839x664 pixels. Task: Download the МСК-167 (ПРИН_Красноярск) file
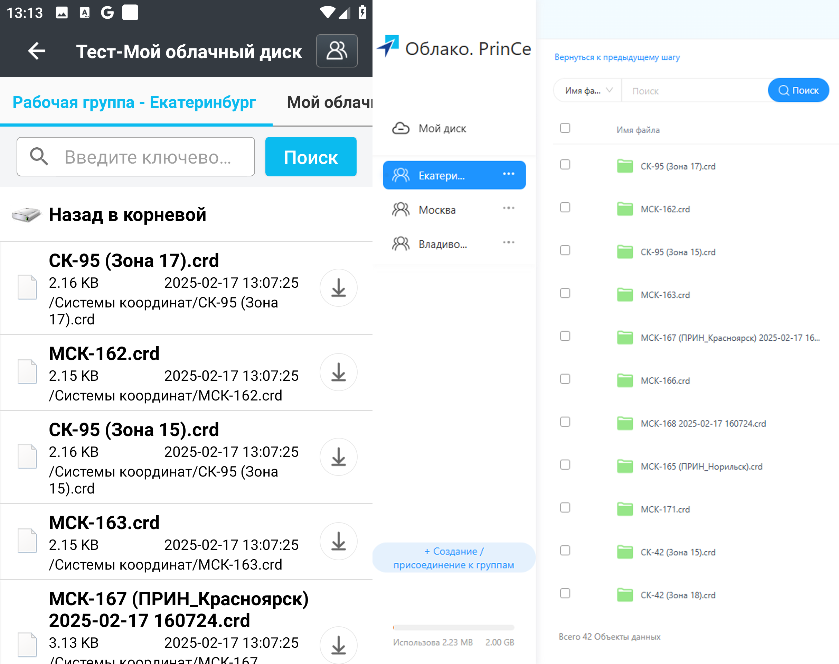(x=338, y=645)
